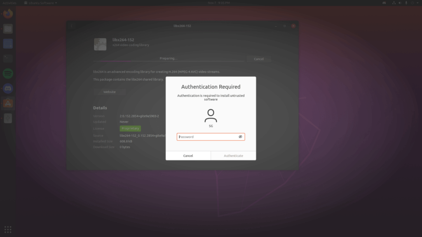Open the Ubuntu Software app menu
Viewport: 422px width, 237px height.
click(41, 3)
